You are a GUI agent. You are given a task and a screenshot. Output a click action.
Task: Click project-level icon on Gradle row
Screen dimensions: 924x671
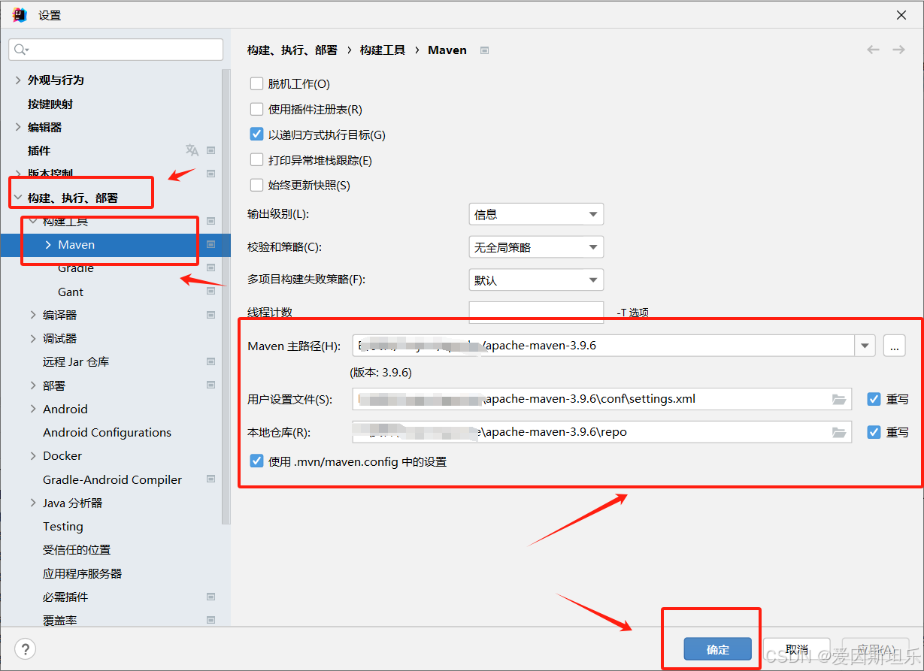click(211, 268)
